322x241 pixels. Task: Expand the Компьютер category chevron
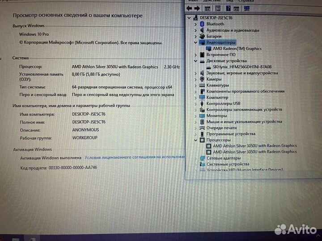pos(195,98)
